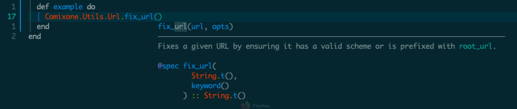This screenshot has width=517, height=109.
Task: Click 'fix_url' call in editor line
Action: (139, 17)
